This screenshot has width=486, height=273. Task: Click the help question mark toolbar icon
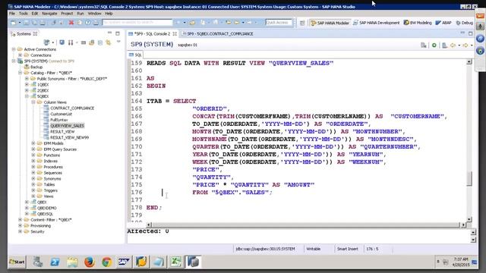pos(88,23)
